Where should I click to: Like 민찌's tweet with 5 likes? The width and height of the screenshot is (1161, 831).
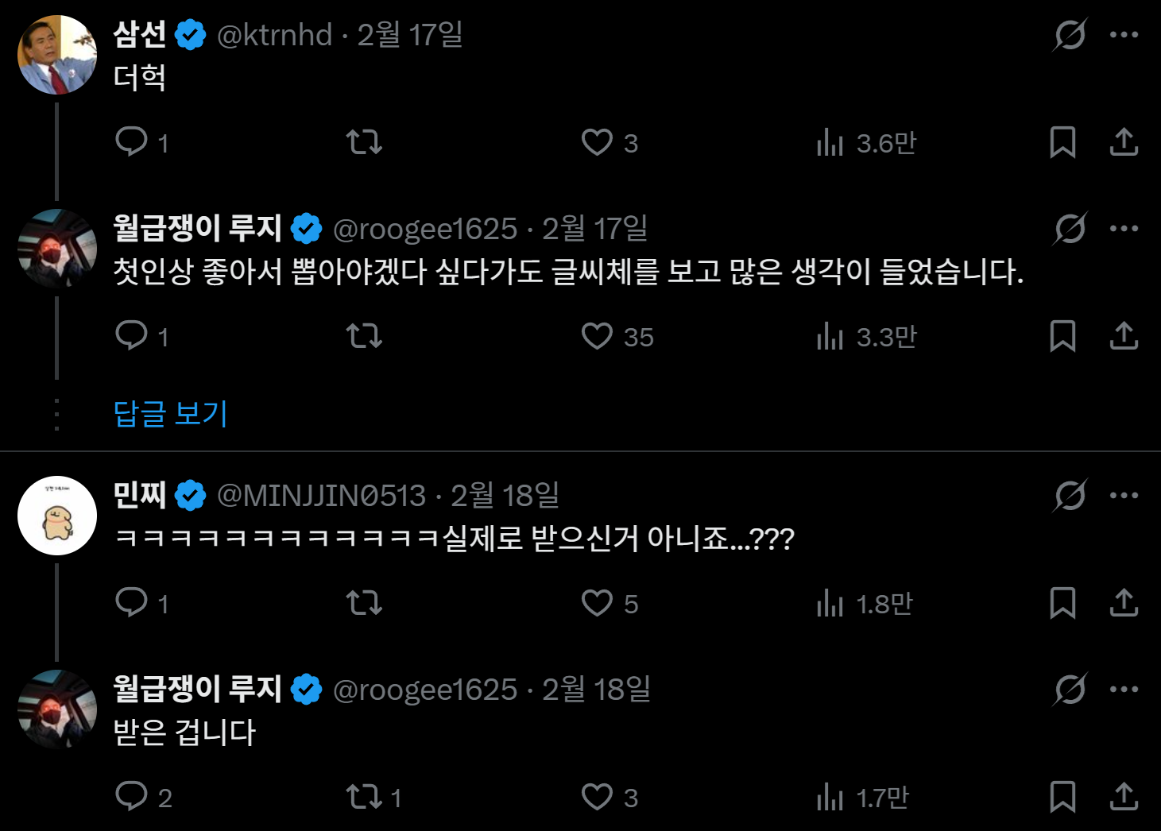[597, 604]
